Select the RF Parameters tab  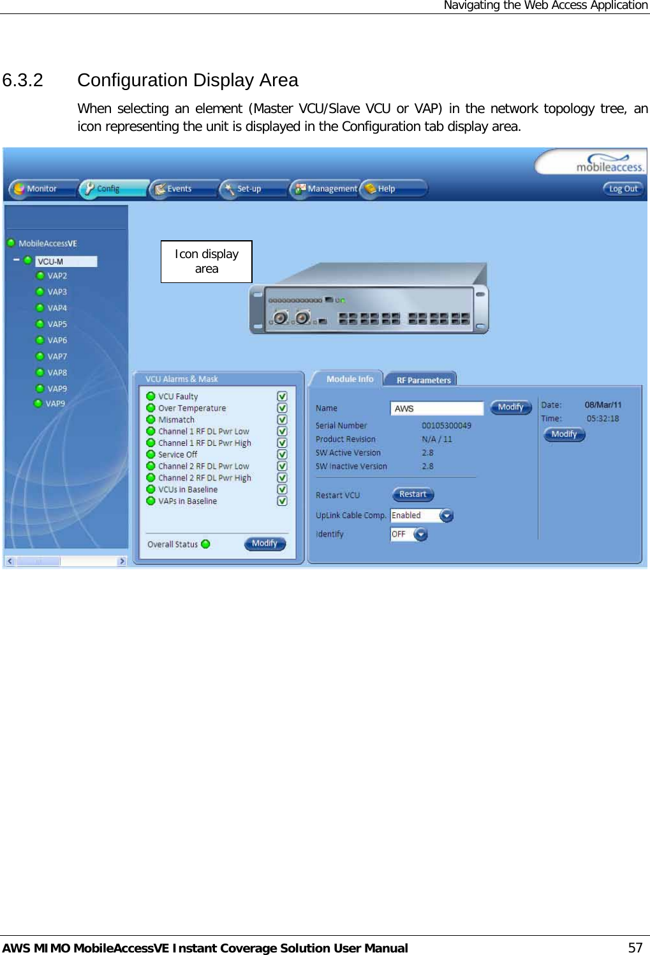423,380
